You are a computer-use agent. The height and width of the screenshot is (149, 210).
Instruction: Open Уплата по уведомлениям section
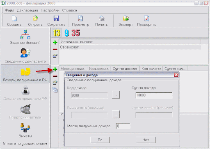click(x=25, y=144)
